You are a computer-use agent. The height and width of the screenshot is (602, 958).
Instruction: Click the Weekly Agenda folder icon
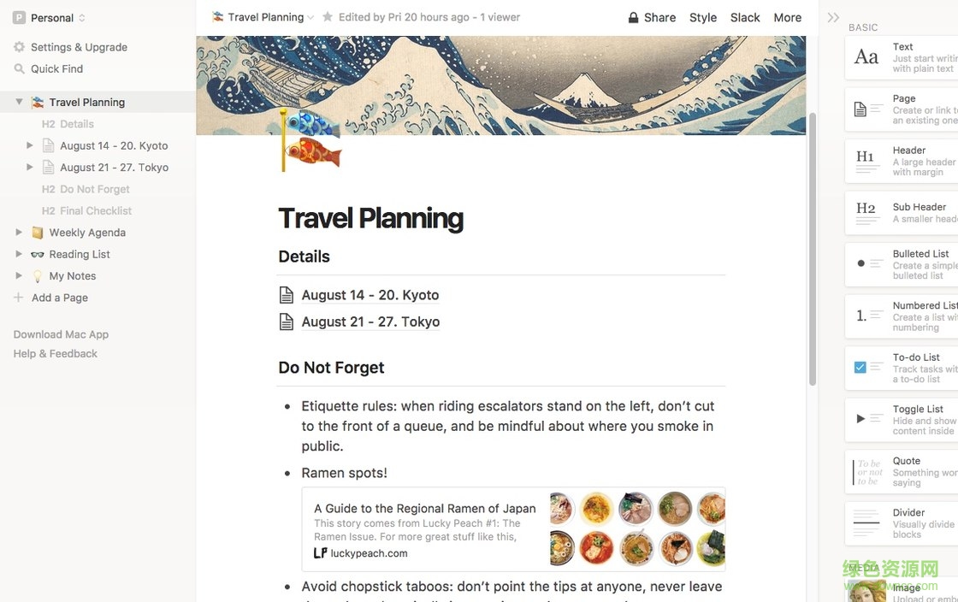(38, 232)
